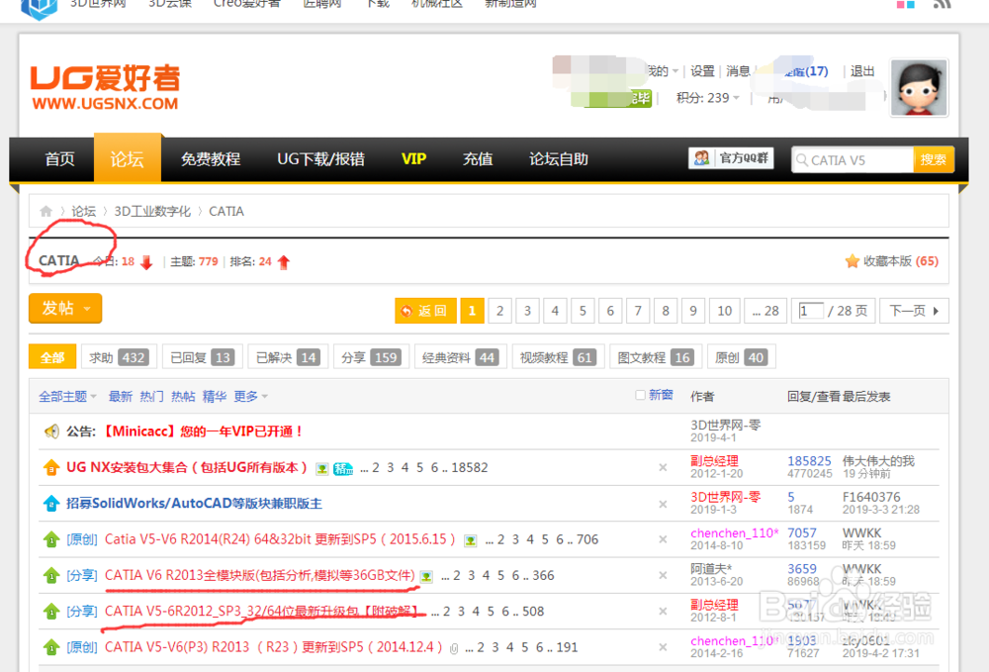
Task: Click 收藏本版 (65) link
Action: pos(901,261)
